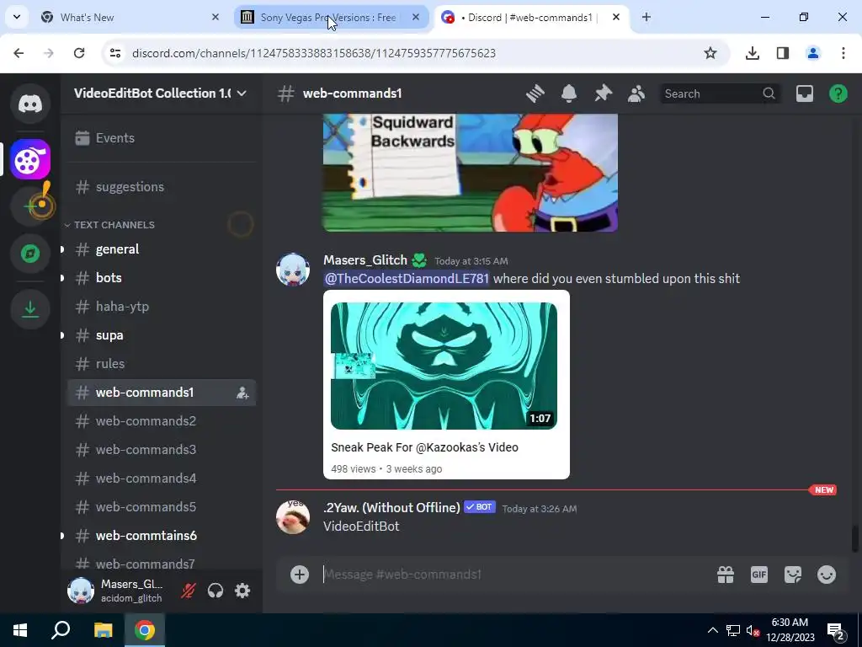Click Masers_Glitch avatar on the message
The height and width of the screenshot is (647, 862).
(x=292, y=270)
